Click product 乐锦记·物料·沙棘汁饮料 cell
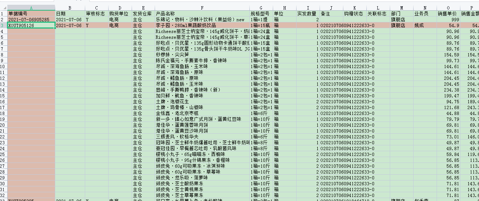This screenshot has width=479, height=201. (x=202, y=19)
